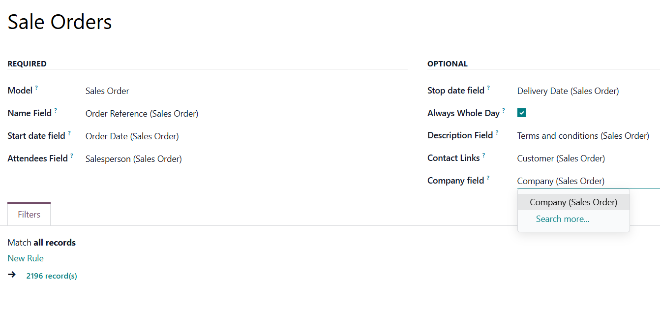The image size is (660, 313).
Task: Click the help icon next to Model
Action: coord(36,88)
